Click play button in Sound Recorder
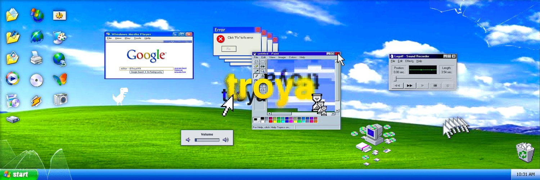 (x=423, y=86)
